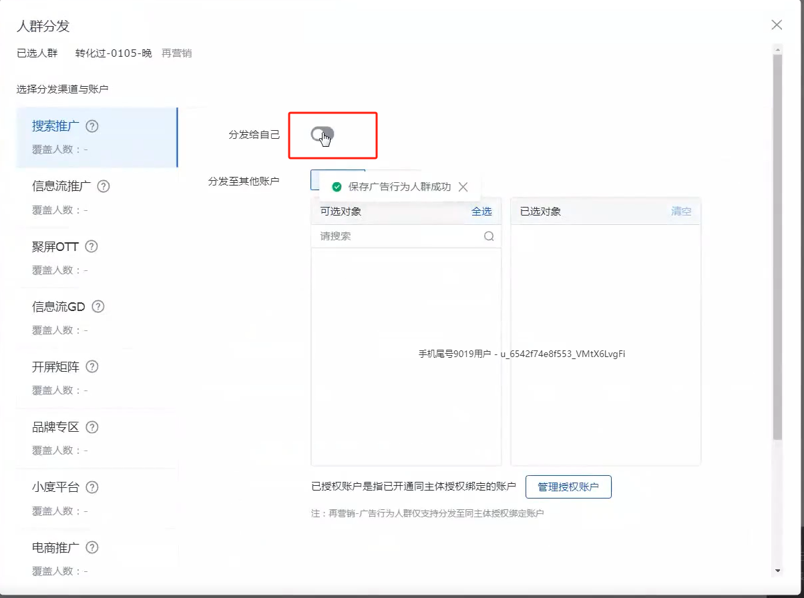Click the 已选对象 header

pos(540,212)
